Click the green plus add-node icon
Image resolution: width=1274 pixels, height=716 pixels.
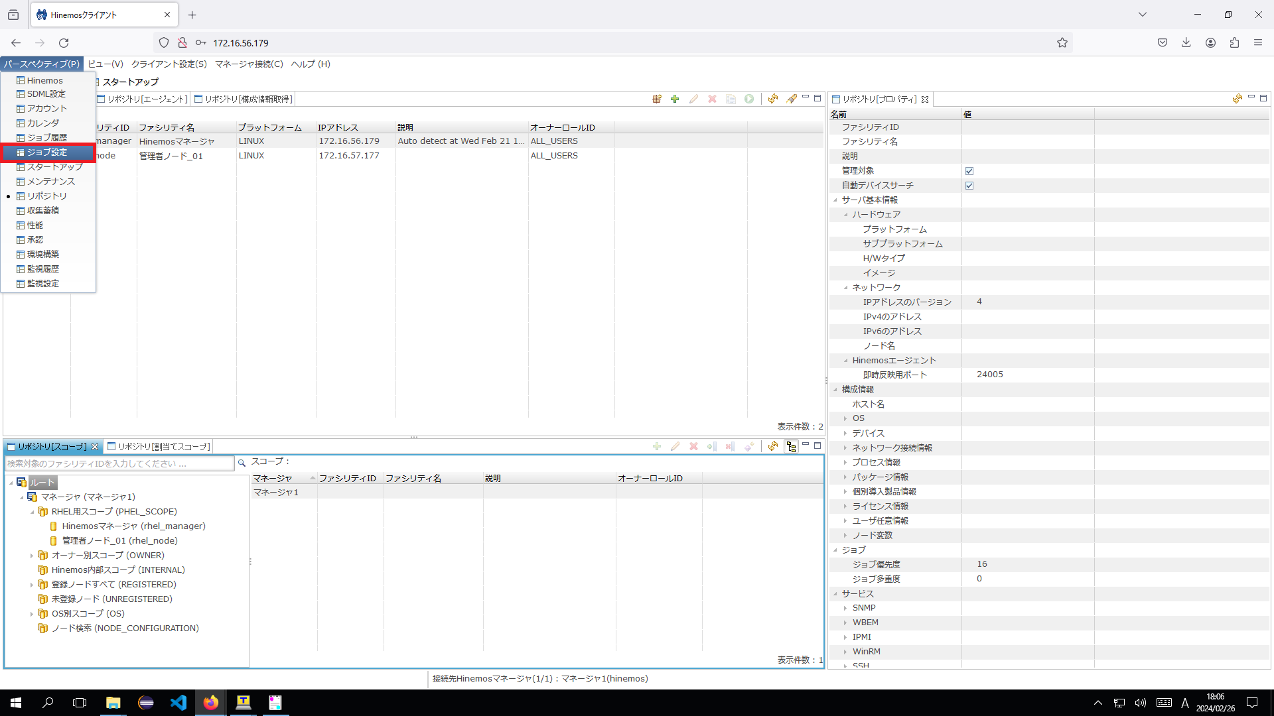click(x=675, y=99)
